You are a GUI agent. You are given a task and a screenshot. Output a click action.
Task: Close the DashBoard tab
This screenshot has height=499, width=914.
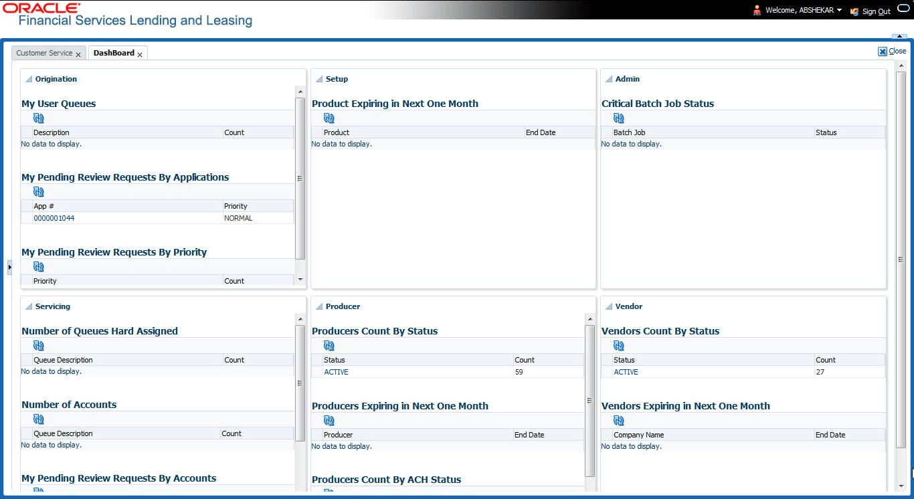click(x=140, y=54)
